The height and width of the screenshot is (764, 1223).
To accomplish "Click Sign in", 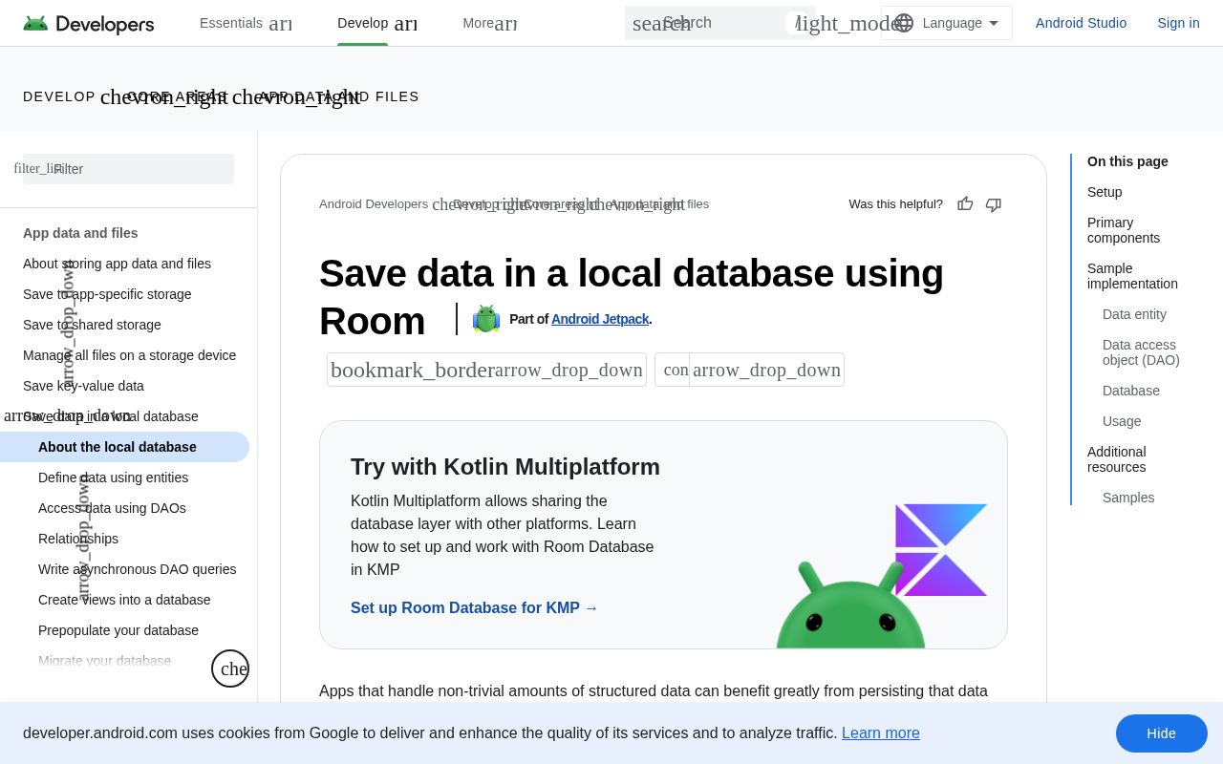I will [x=1178, y=23].
